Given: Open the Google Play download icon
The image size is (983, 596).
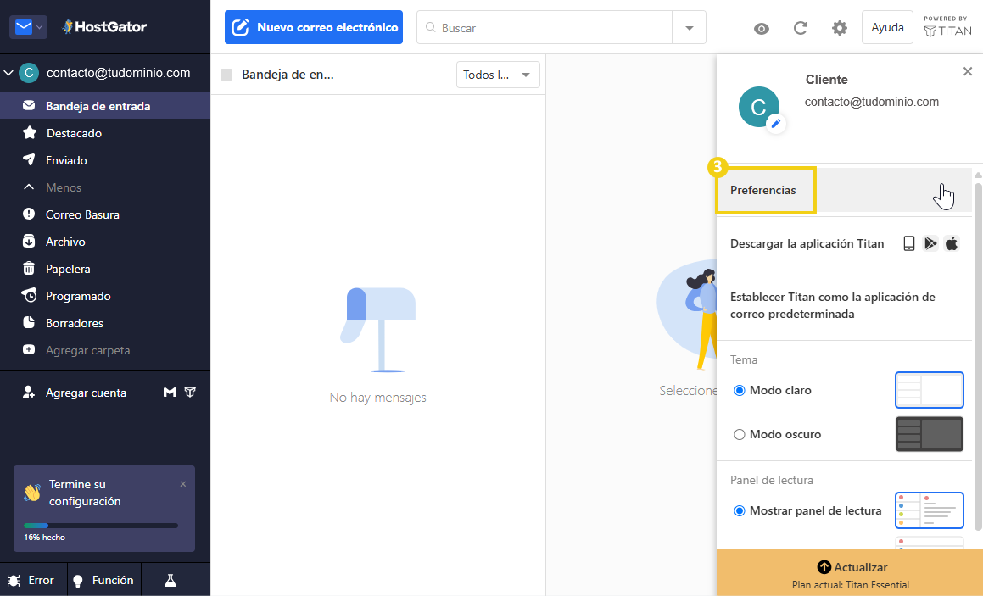Looking at the screenshot, I should (x=930, y=243).
